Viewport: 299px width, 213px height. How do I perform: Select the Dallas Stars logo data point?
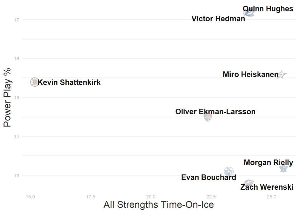tap(282, 75)
